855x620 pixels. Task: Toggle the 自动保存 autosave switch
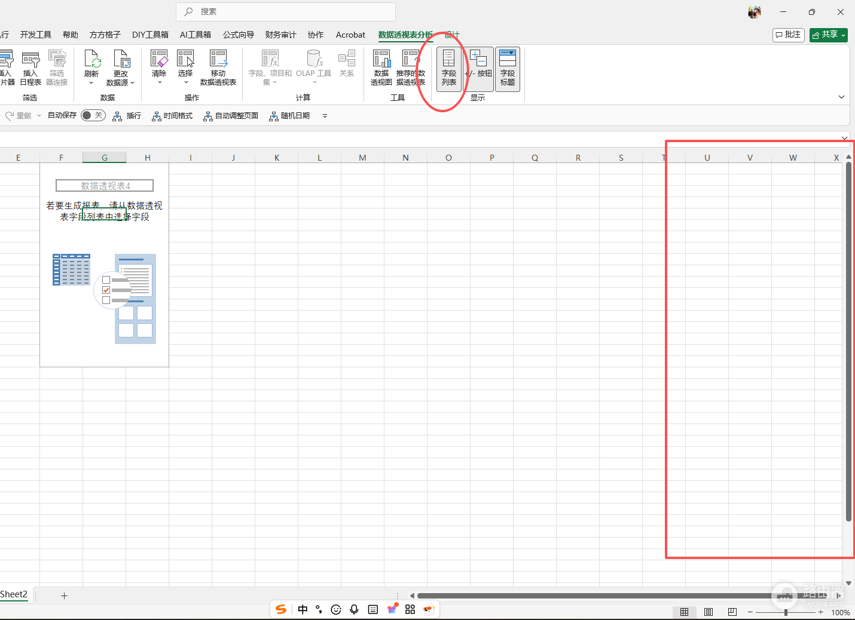[x=93, y=115]
